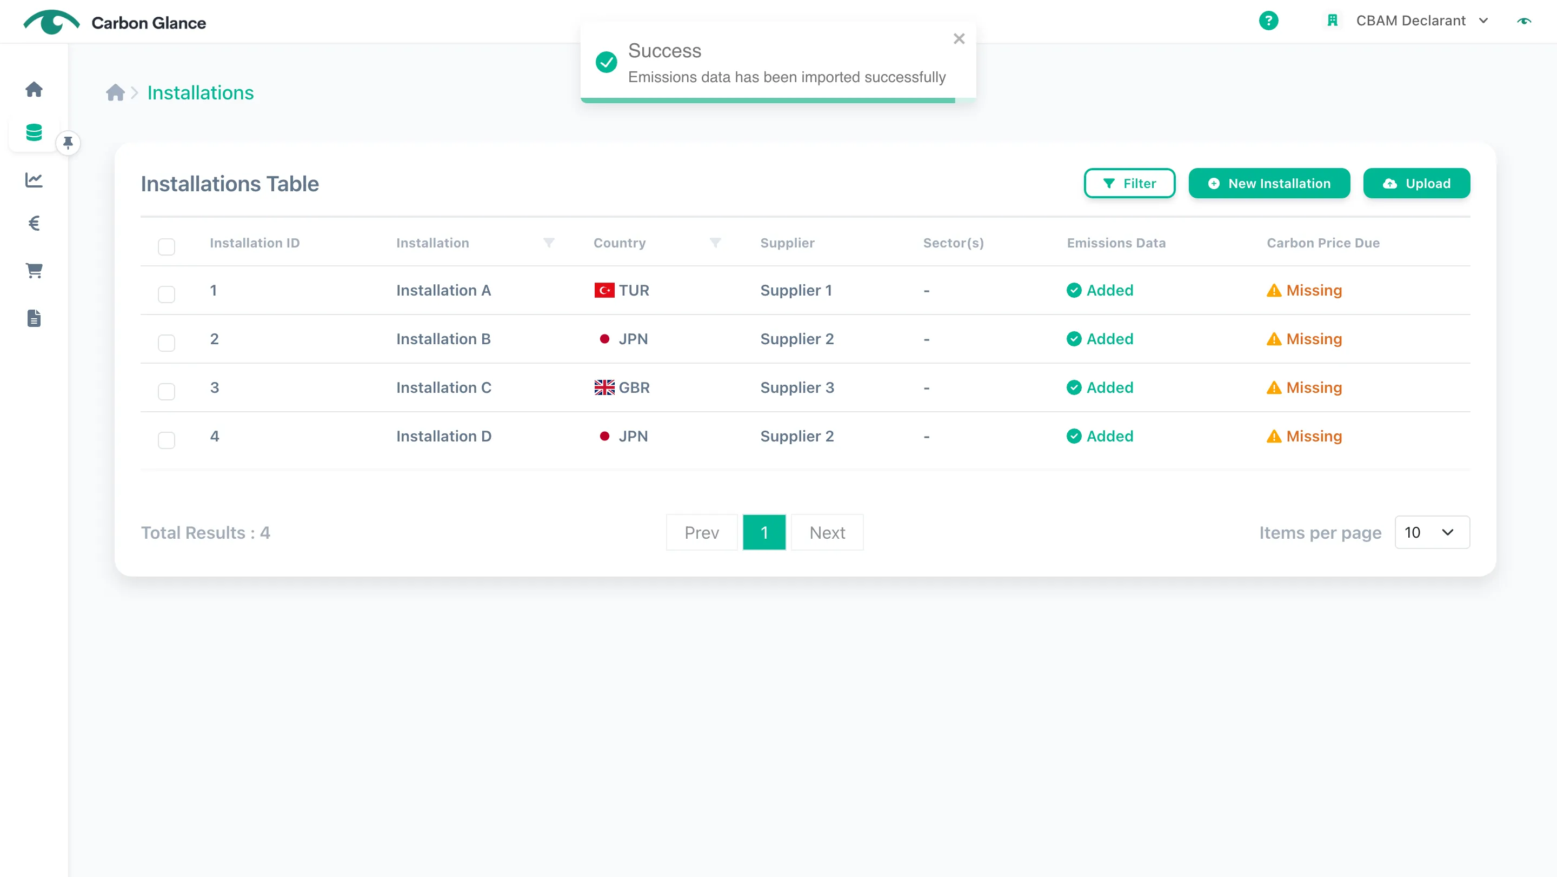Image resolution: width=1557 pixels, height=877 pixels.
Task: Click the Carbon Glance logo
Action: click(114, 22)
